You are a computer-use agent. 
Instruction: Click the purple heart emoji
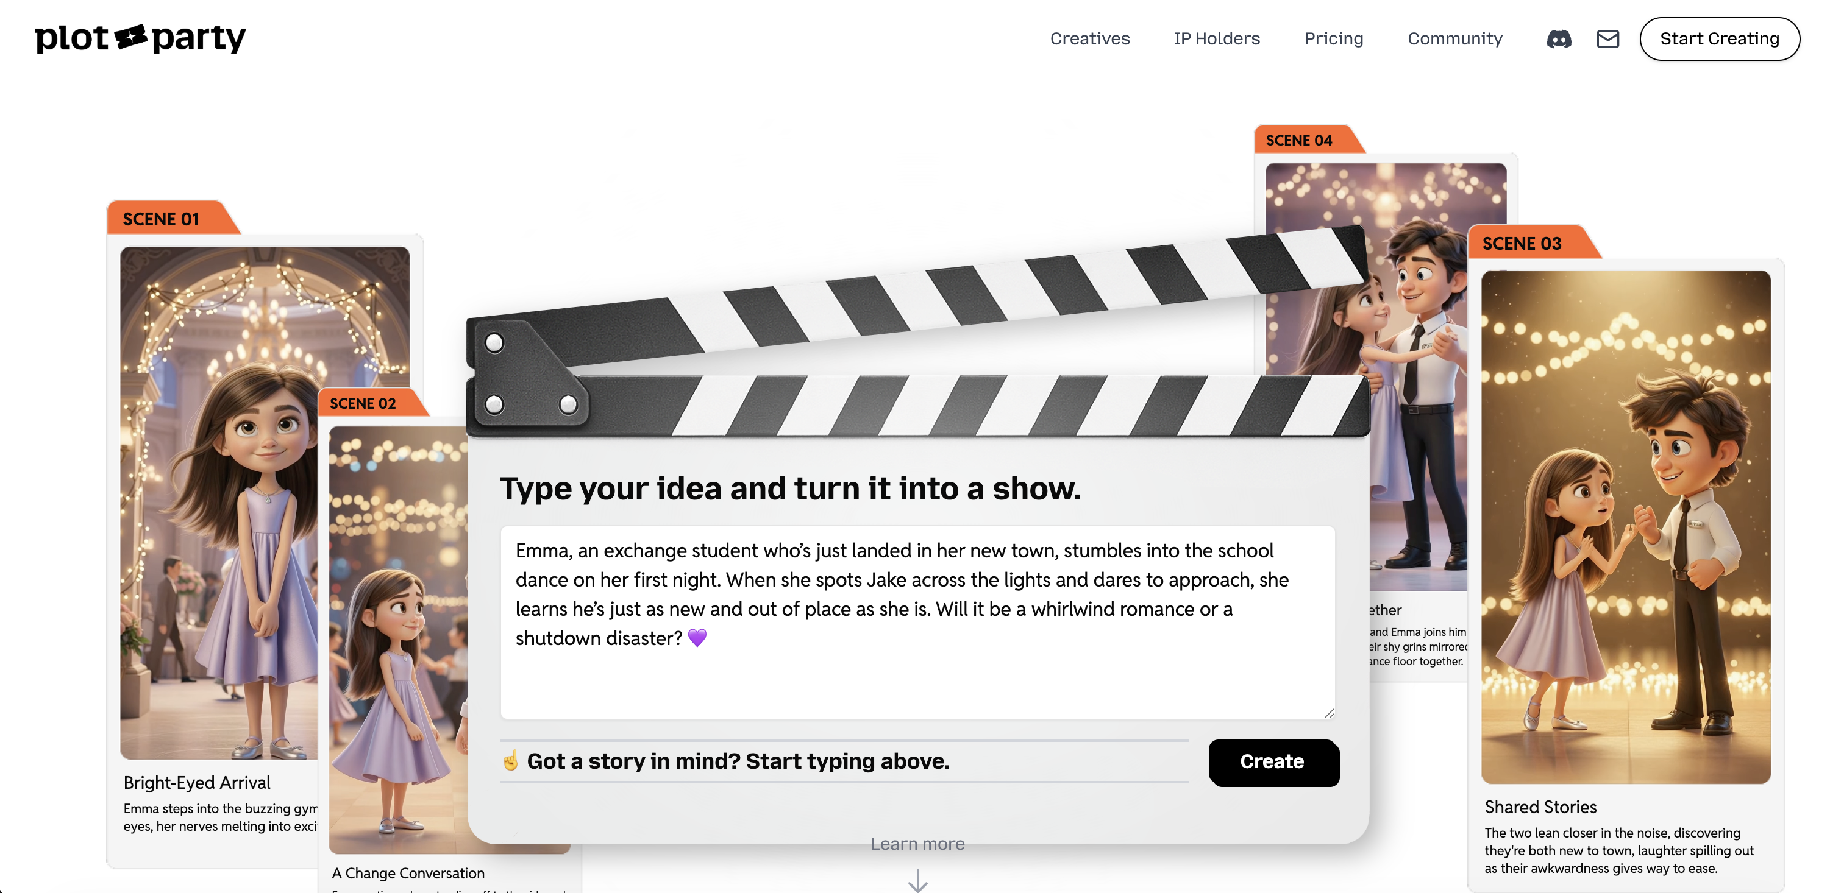coord(697,638)
